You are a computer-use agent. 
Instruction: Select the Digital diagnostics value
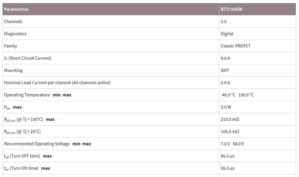[x=227, y=34]
